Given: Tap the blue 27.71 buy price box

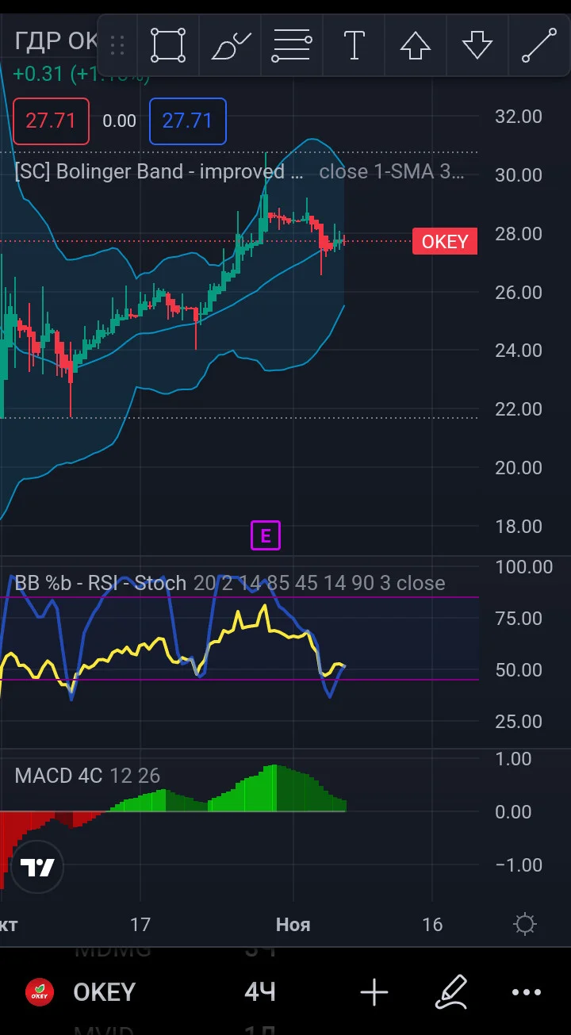Looking at the screenshot, I should coord(188,121).
